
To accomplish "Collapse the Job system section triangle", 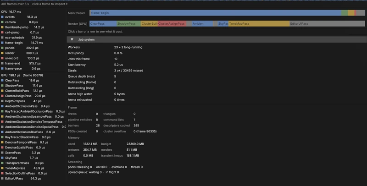I will coord(72,39).
